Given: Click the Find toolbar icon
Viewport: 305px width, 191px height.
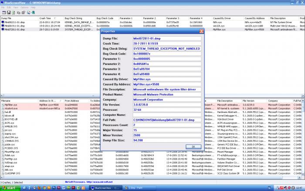Looking at the screenshot, I should point(29,13).
